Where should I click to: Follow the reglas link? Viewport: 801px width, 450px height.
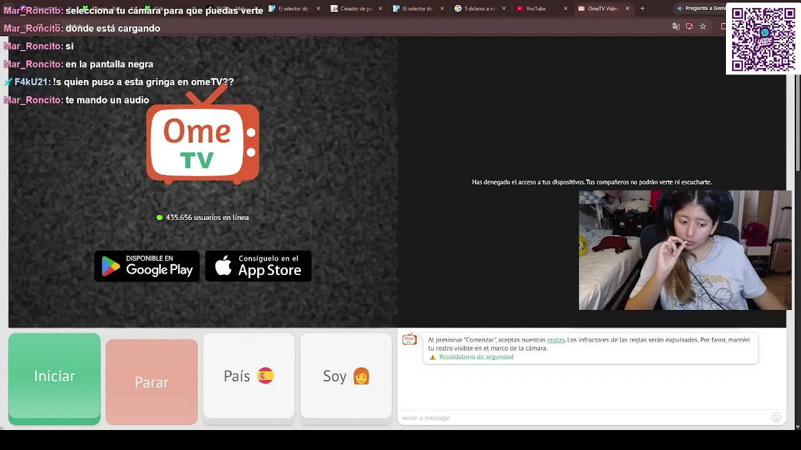point(556,340)
